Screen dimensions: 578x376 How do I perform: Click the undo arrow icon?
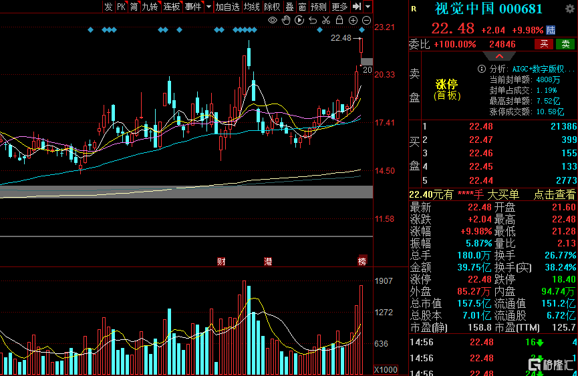coord(313,21)
